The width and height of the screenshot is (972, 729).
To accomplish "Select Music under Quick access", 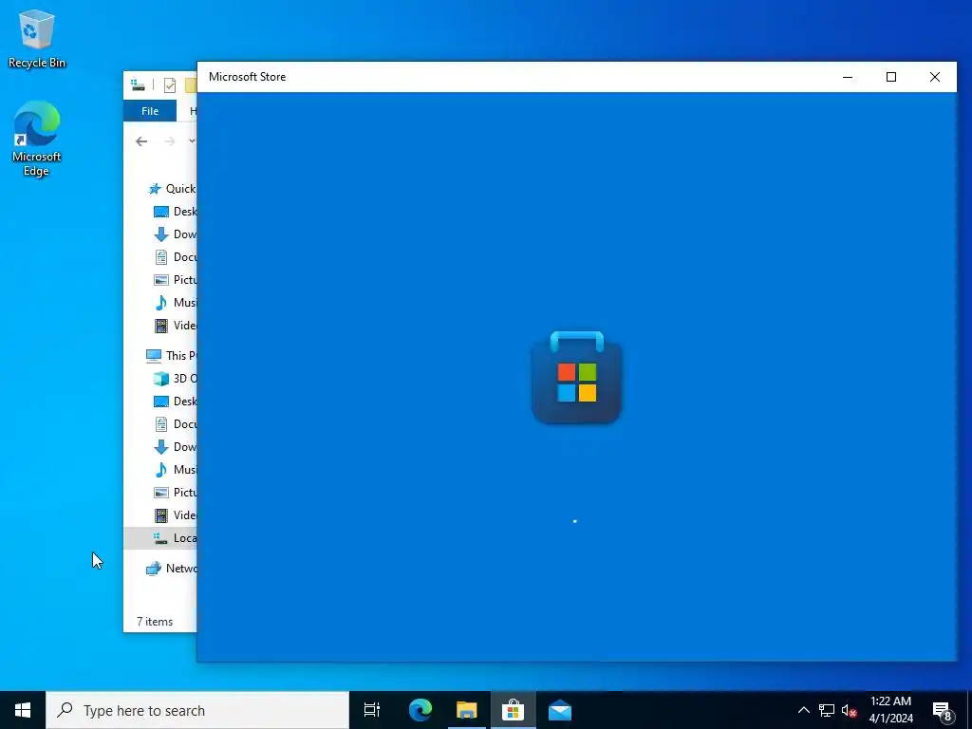I will click(175, 303).
